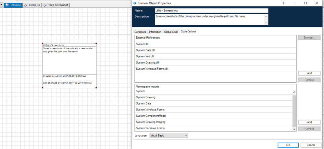324x149 pixels.
Task: Cancel the Business Object Properties dialog
Action: click(311, 145)
